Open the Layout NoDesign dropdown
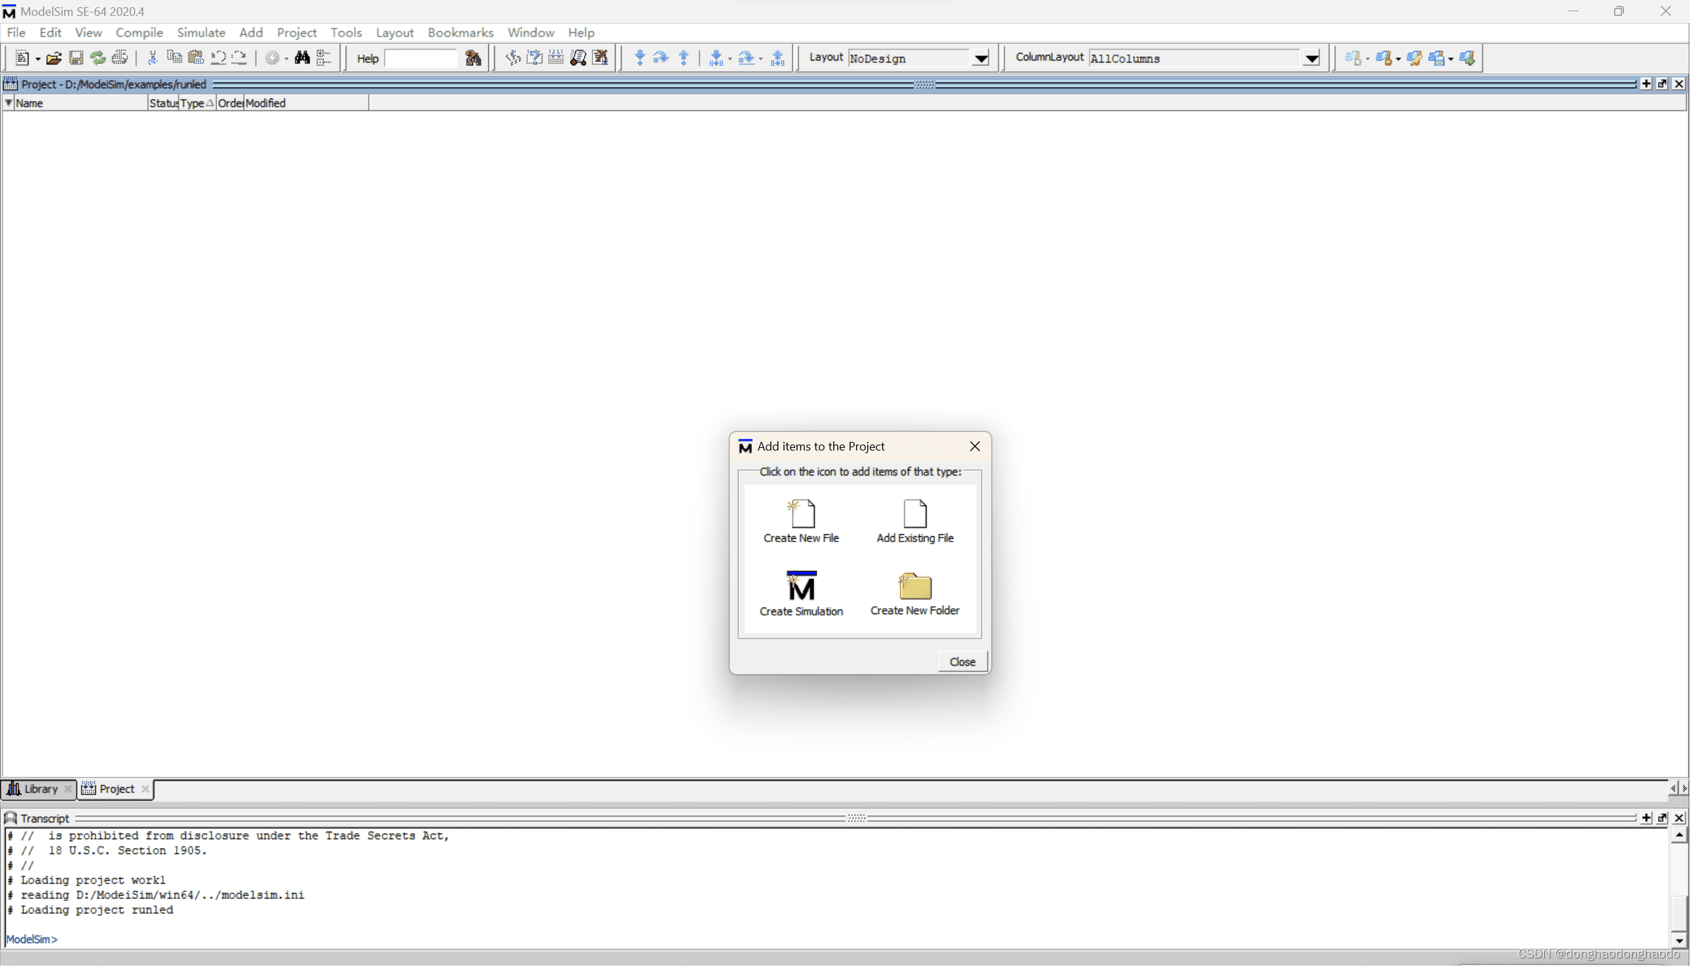1690x967 pixels. tap(981, 59)
